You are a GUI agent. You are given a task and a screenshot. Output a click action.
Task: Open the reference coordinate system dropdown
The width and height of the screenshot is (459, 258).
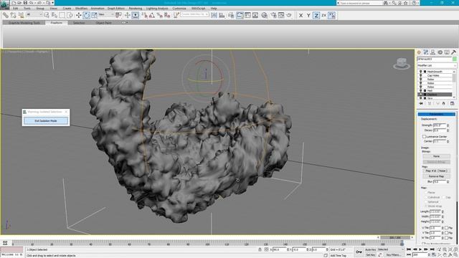click(x=107, y=14)
